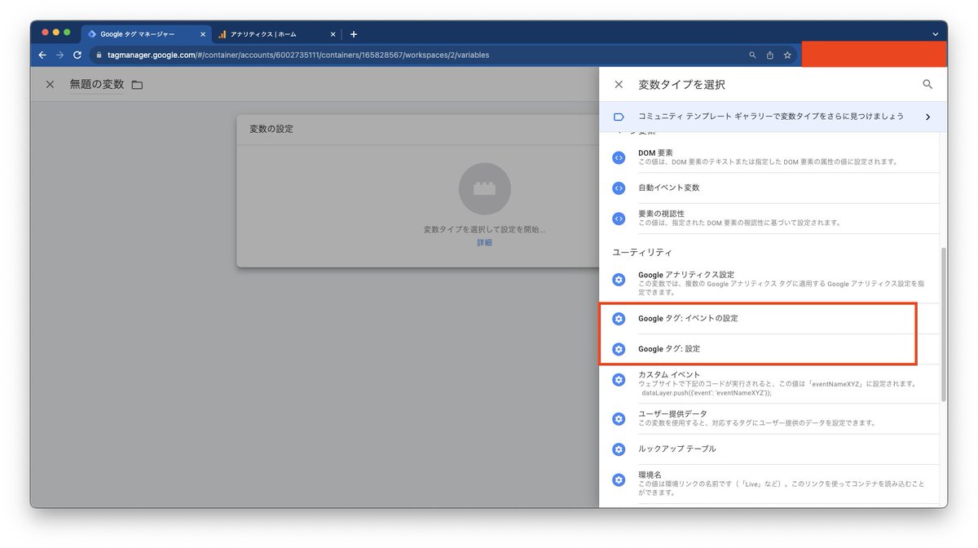Click the Google タグ: 設定 gear icon
The height and width of the screenshot is (548, 978).
pyautogui.click(x=619, y=349)
